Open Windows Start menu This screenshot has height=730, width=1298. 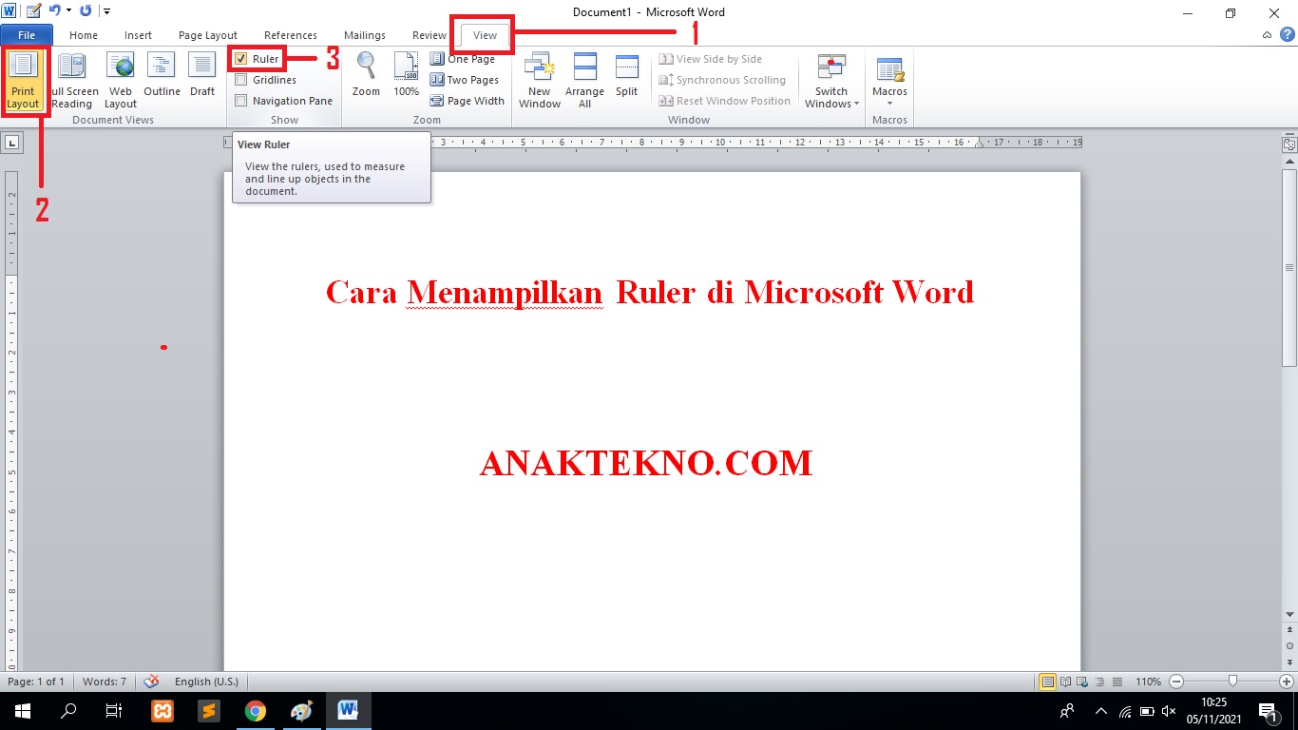[x=22, y=710]
